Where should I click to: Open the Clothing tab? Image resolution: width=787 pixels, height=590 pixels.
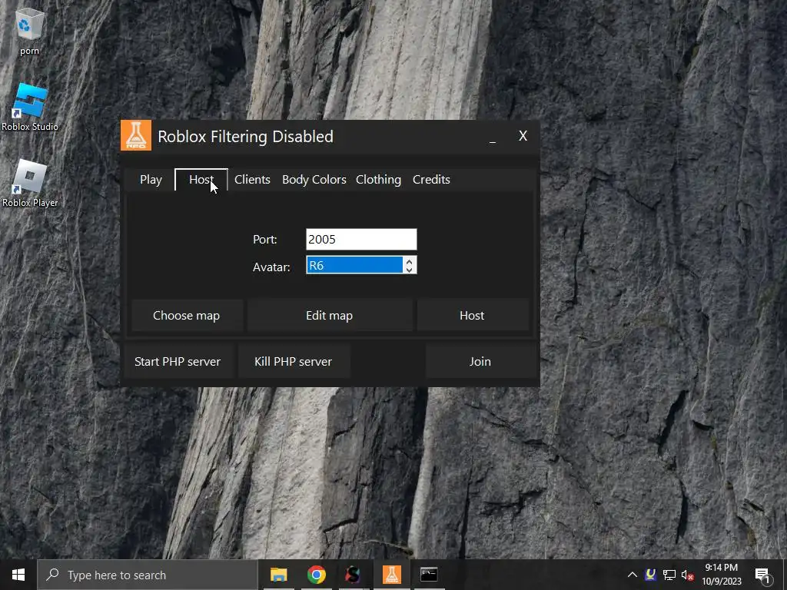tap(378, 180)
